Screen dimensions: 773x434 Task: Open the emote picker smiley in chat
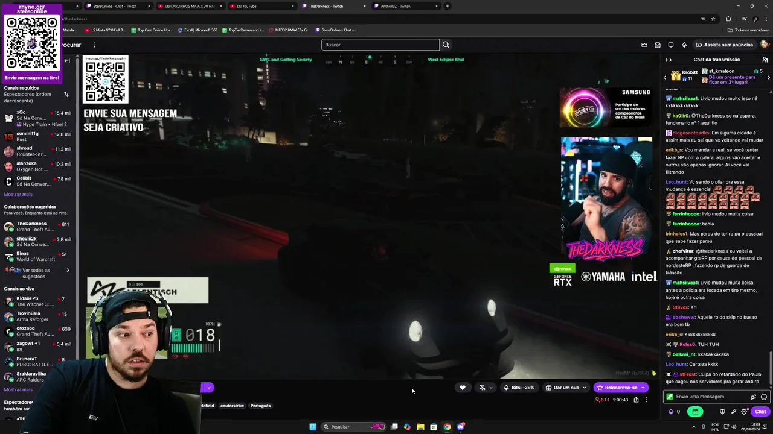tap(764, 397)
